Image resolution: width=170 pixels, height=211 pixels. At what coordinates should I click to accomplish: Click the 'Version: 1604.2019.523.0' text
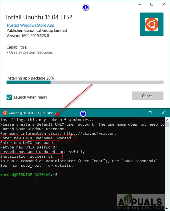click(28, 36)
